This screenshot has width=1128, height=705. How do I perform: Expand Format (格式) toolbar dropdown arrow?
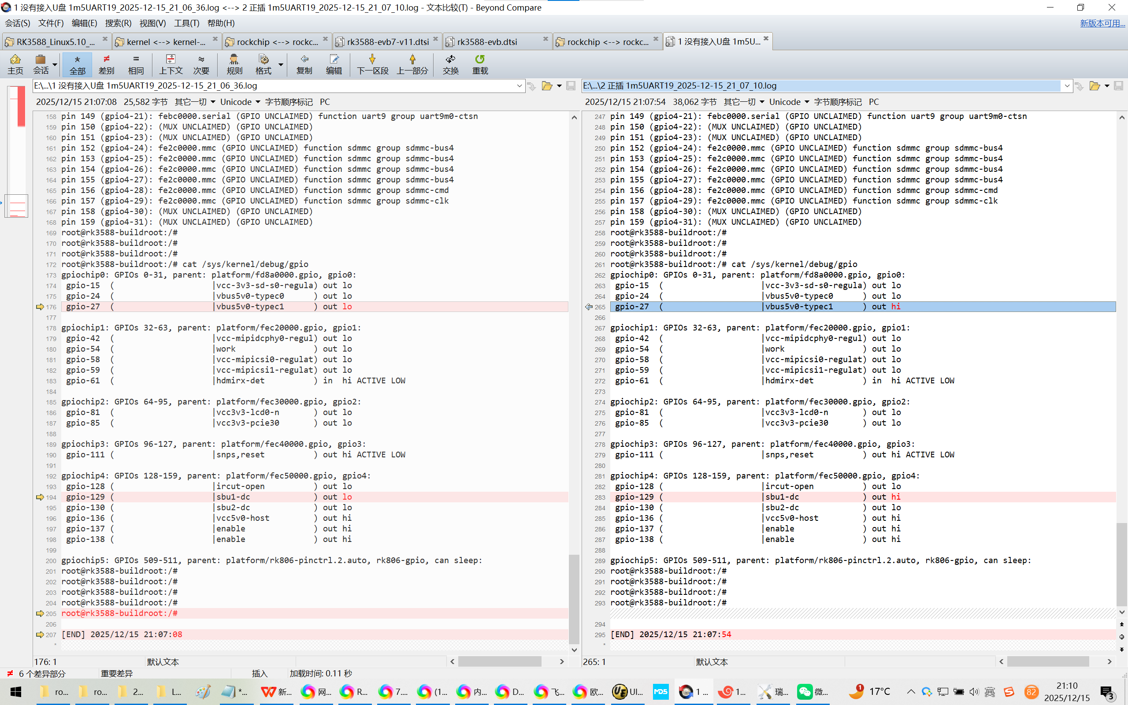pyautogui.click(x=281, y=64)
